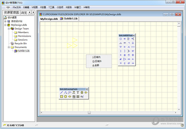Place the IEEE Group Binary brace symbol
The width and height of the screenshot is (186, 129).
125,51
